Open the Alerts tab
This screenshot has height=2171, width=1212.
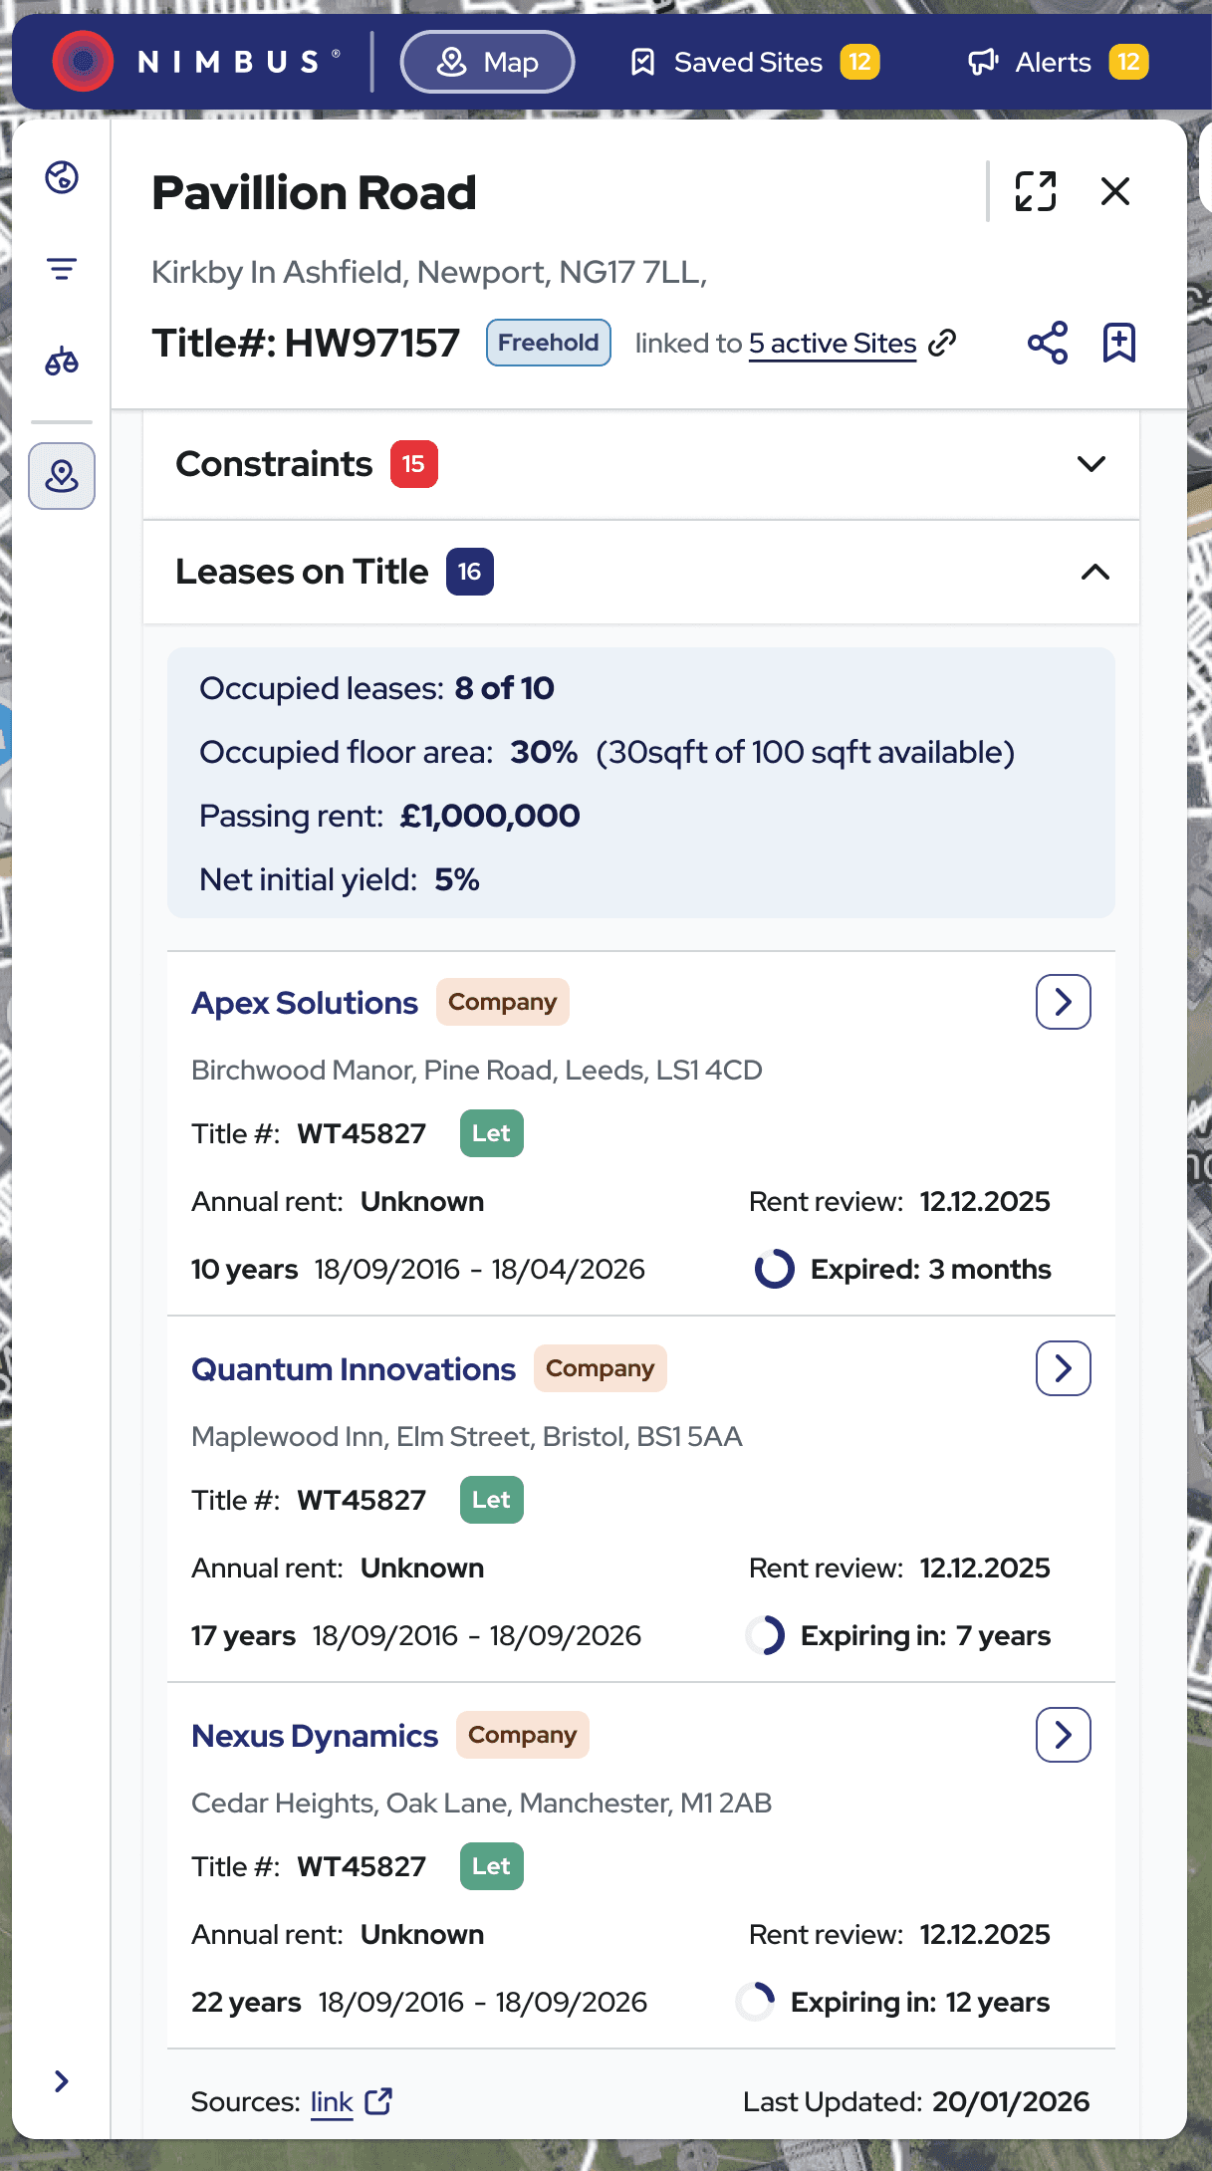tap(1058, 62)
